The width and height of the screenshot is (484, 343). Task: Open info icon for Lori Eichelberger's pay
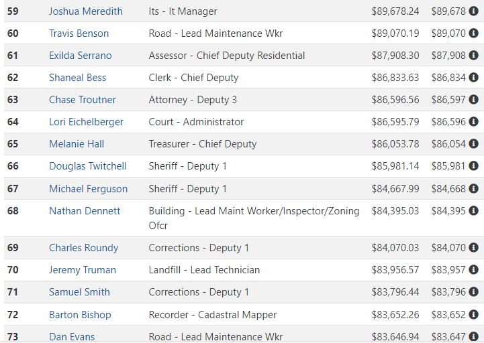473,121
